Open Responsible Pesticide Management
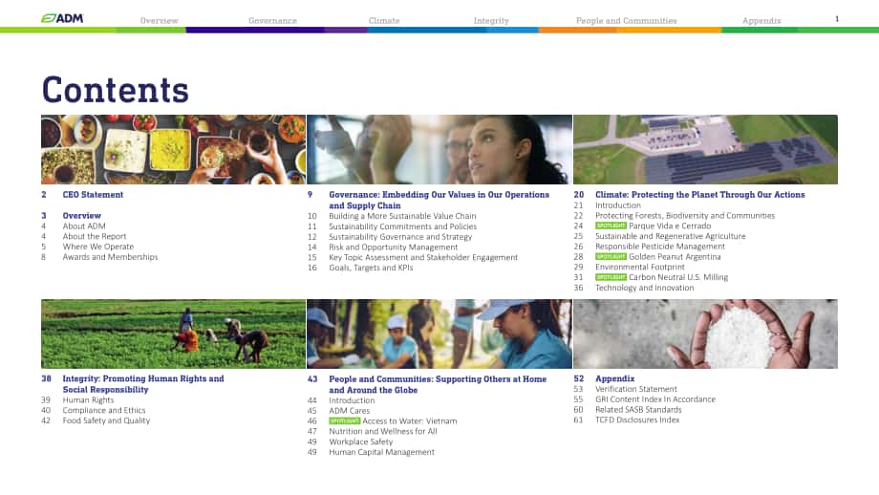 (660, 247)
